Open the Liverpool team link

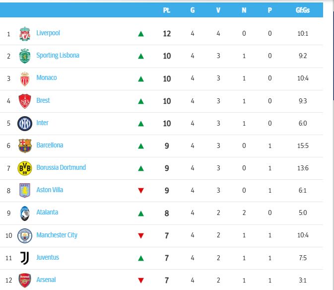(48, 33)
